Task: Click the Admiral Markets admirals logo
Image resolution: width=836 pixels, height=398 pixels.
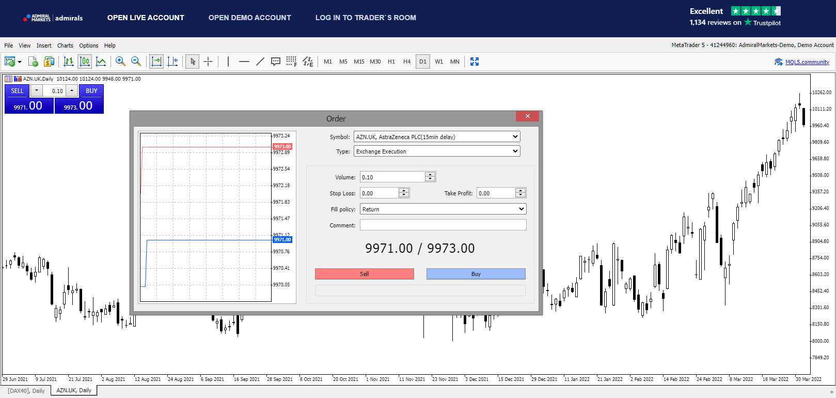Action: click(53, 18)
